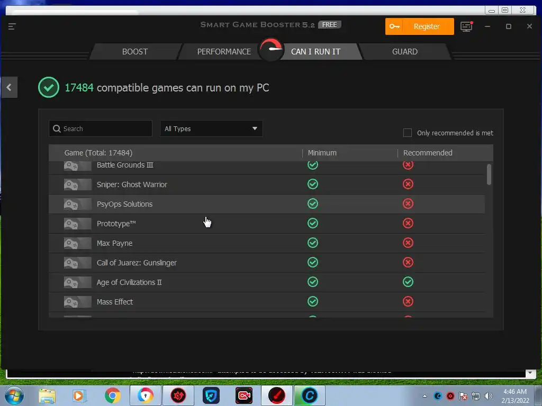This screenshot has width=542, height=406.
Task: Open the screen recorder taskbar icon
Action: click(x=243, y=395)
